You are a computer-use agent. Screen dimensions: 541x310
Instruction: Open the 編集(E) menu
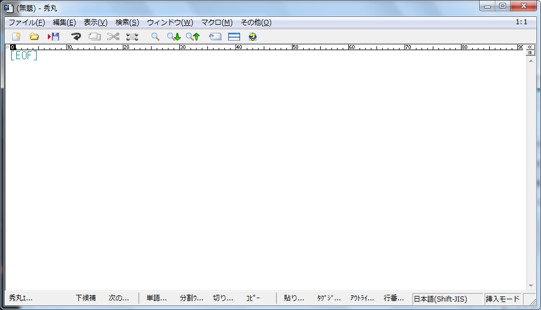click(x=64, y=23)
